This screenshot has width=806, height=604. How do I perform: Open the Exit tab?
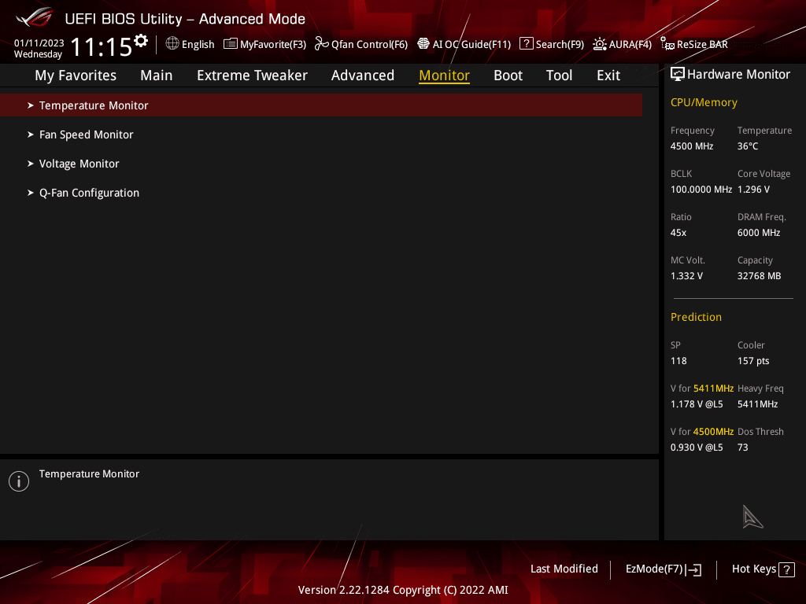(x=608, y=75)
